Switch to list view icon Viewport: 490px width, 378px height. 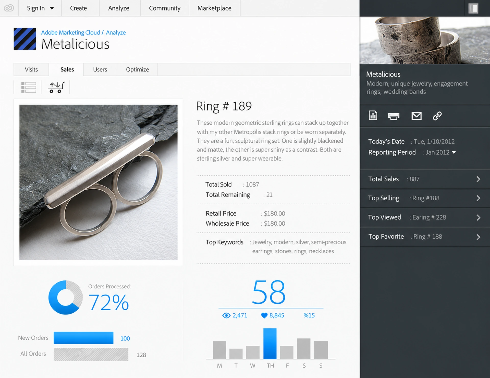click(29, 87)
